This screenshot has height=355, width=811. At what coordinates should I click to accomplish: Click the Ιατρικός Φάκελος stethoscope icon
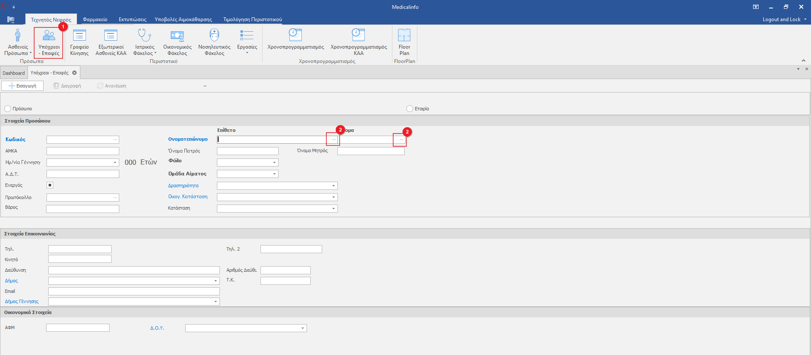point(145,36)
